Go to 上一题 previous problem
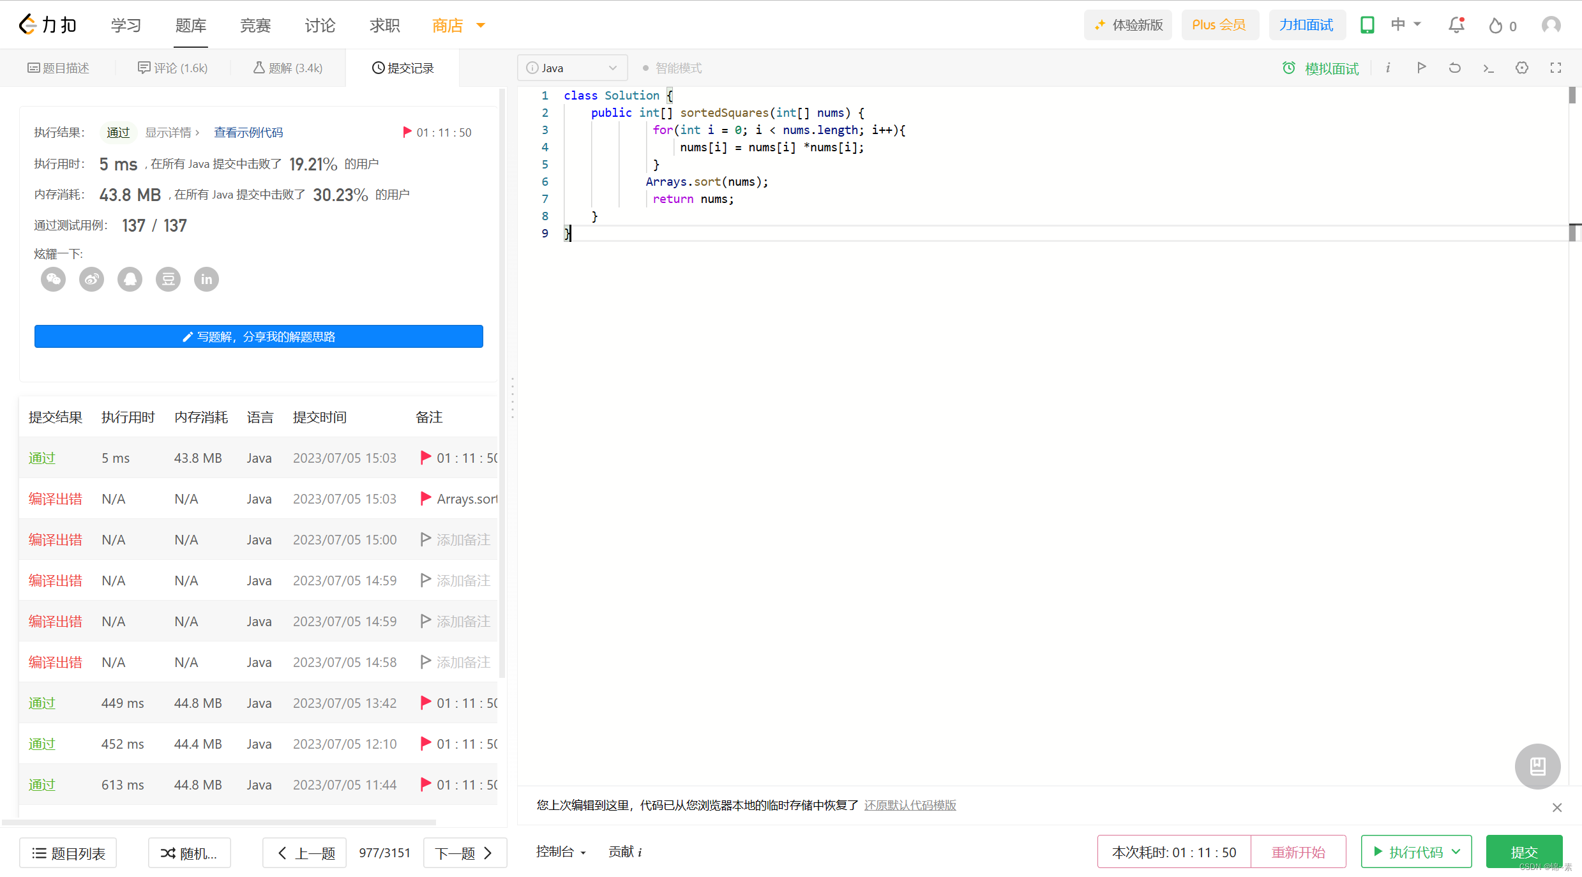1582x877 pixels. [x=305, y=853]
